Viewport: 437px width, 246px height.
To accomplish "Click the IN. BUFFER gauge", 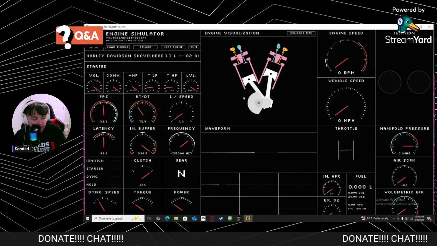I will pos(143,143).
